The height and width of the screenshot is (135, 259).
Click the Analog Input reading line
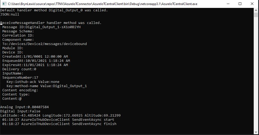[x=24, y=107]
